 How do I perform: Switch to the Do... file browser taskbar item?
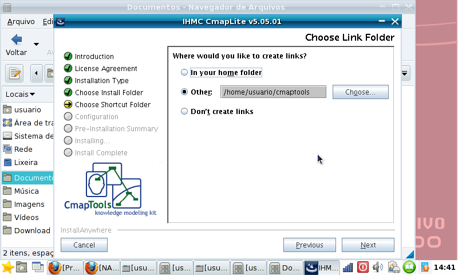point(285,268)
